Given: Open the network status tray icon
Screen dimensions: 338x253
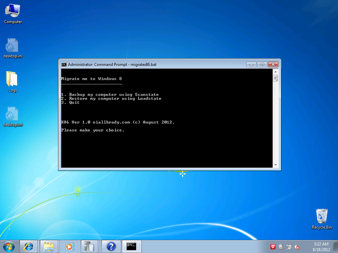Looking at the screenshot, I should [289, 247].
